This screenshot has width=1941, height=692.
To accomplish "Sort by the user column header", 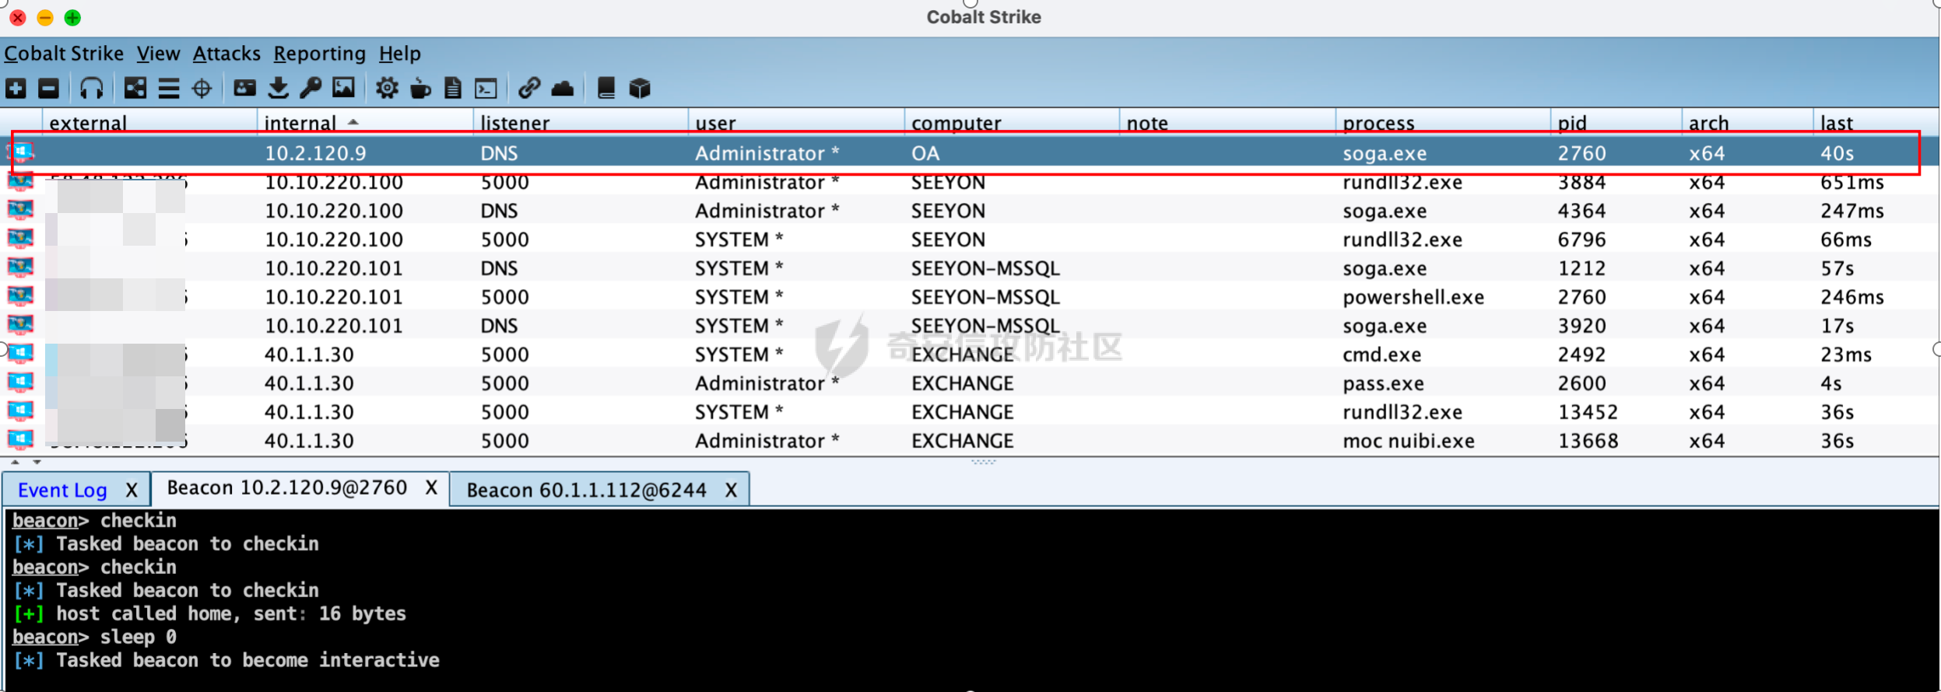I will point(796,122).
